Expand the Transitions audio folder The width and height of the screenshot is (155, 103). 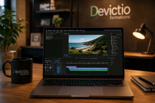pyautogui.click(x=110, y=40)
